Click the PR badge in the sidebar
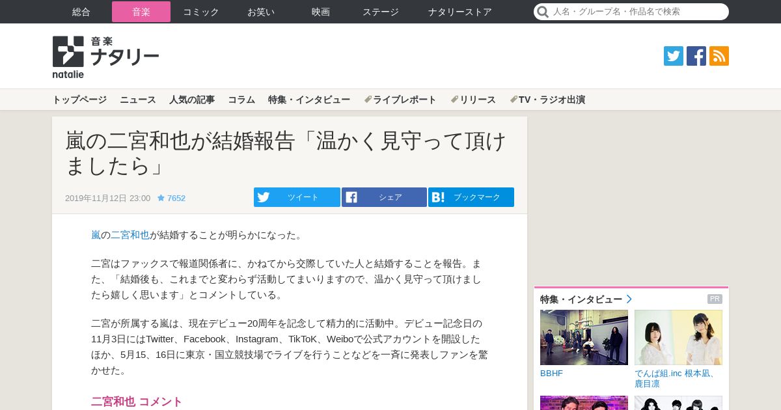Image resolution: width=781 pixels, height=410 pixels. tap(715, 299)
